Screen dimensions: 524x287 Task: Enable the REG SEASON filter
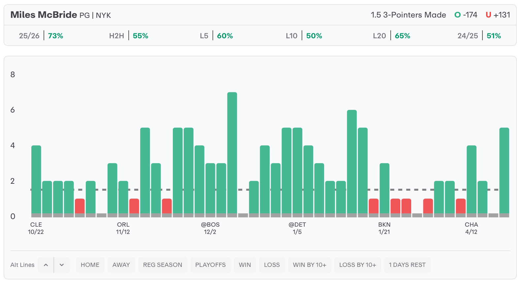tap(163, 265)
